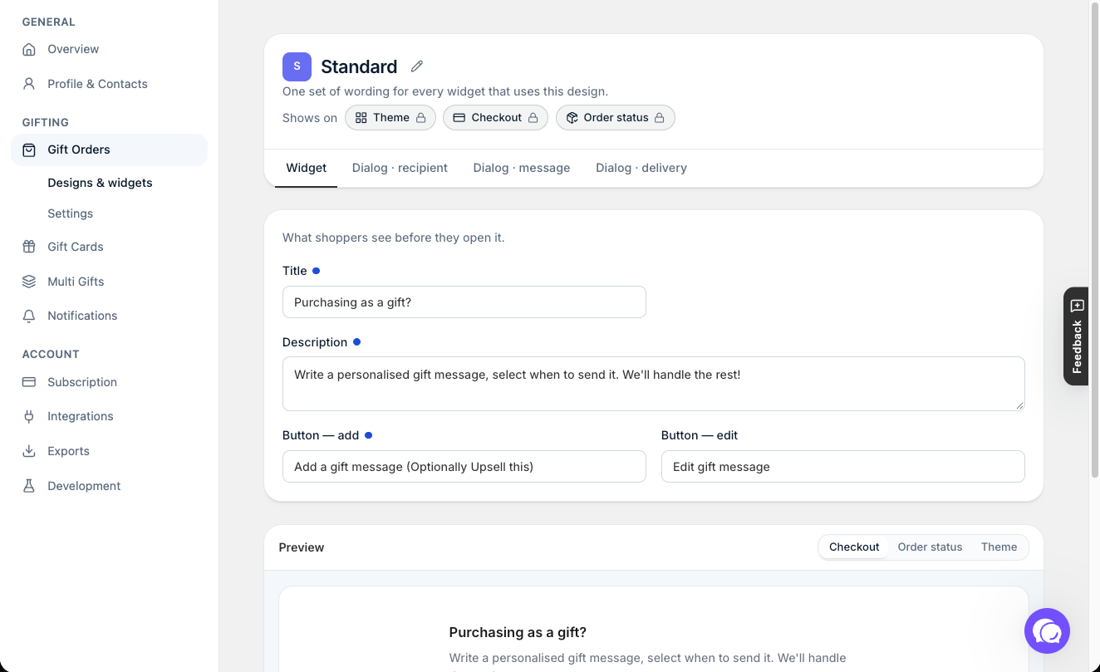Select the Checkout chip with lock

pos(495,118)
